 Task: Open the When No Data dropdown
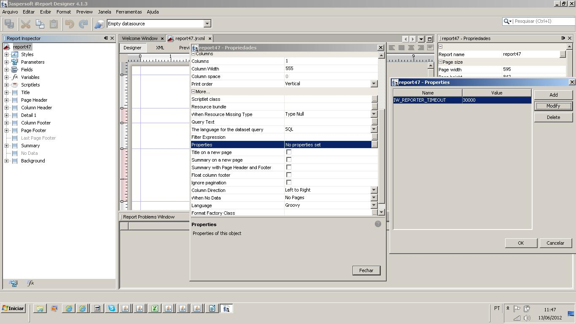pyautogui.click(x=374, y=198)
